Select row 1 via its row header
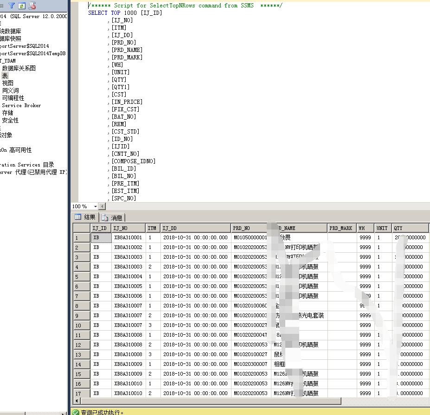Image resolution: width=430 pixels, height=415 pixels. (x=82, y=238)
